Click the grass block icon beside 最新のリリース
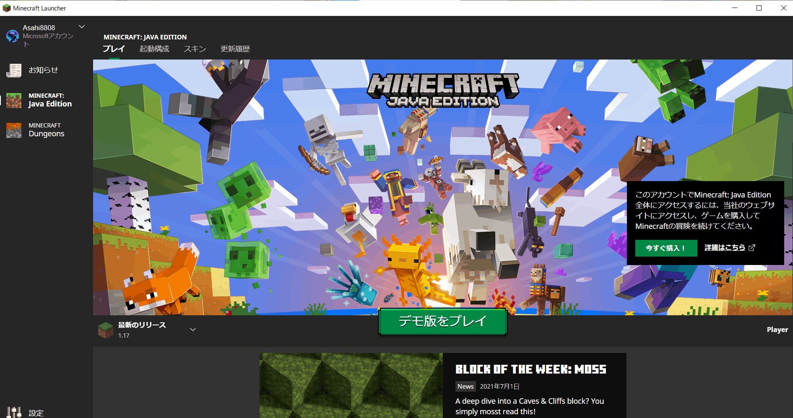793x418 pixels. tap(106, 330)
